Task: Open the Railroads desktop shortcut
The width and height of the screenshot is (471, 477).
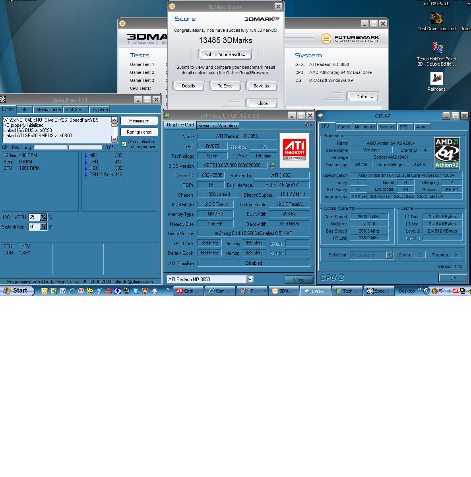Action: [436, 82]
